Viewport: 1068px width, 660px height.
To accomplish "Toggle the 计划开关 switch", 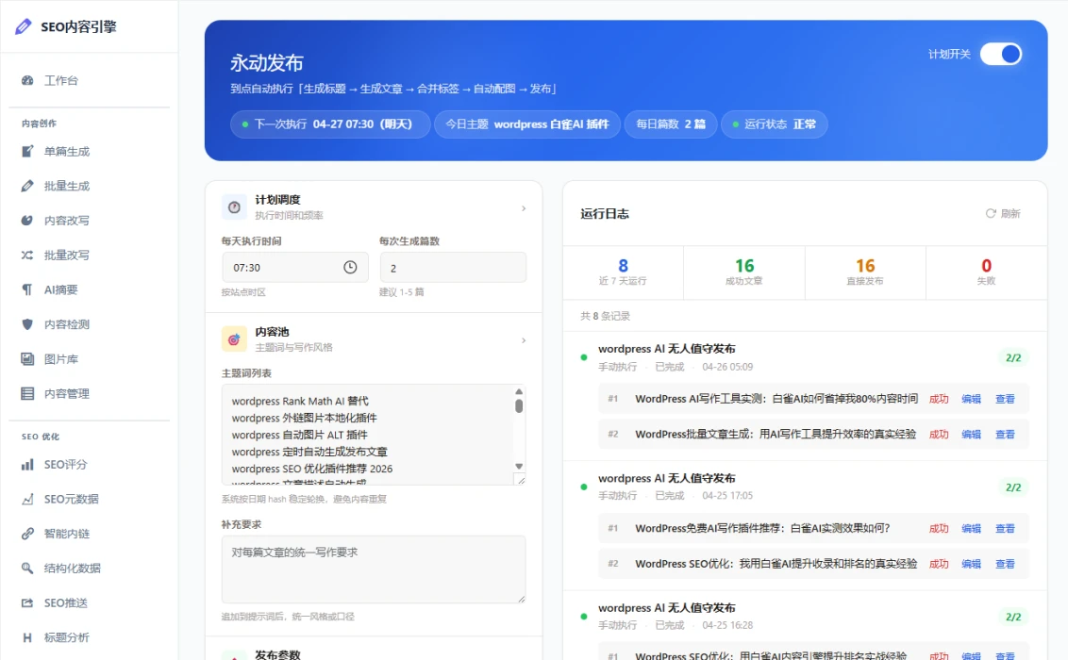I will (x=1001, y=55).
